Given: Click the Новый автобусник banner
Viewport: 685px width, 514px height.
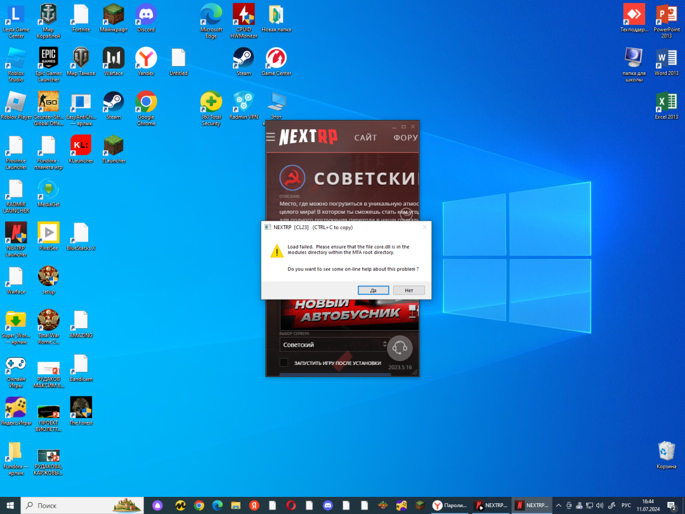Looking at the screenshot, I should [349, 314].
